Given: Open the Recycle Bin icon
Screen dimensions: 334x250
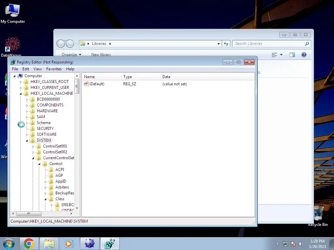Looking at the screenshot, I should 318,216.
